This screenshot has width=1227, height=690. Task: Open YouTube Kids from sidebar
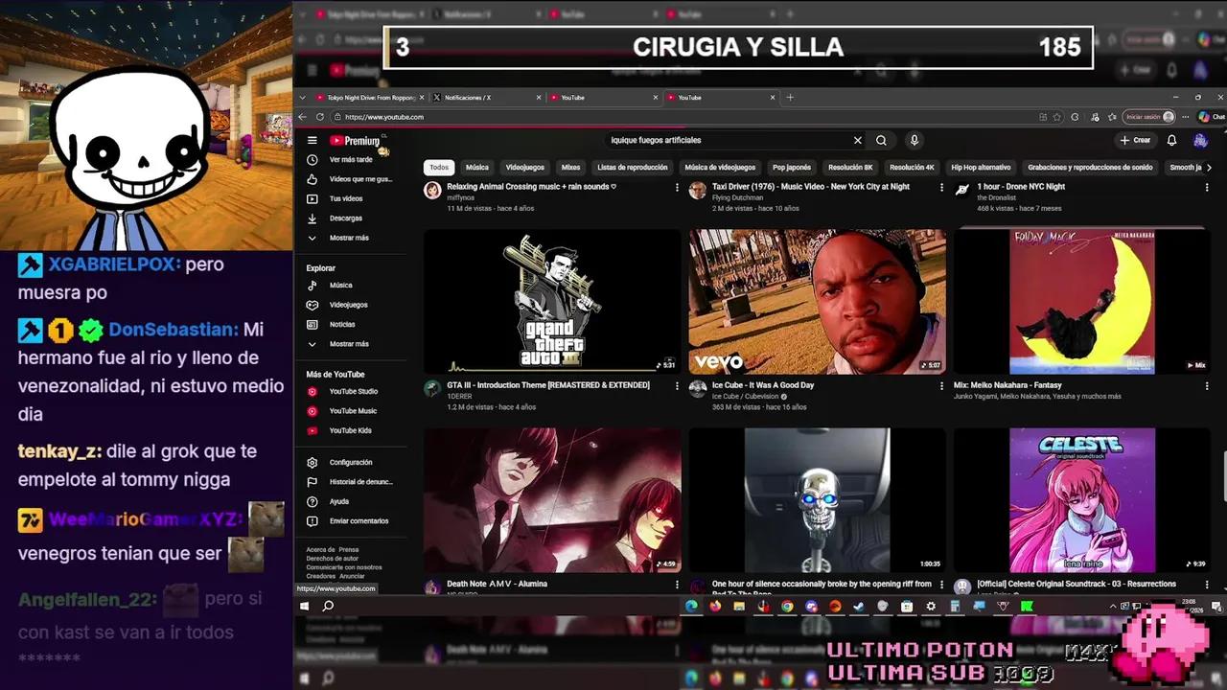[350, 430]
